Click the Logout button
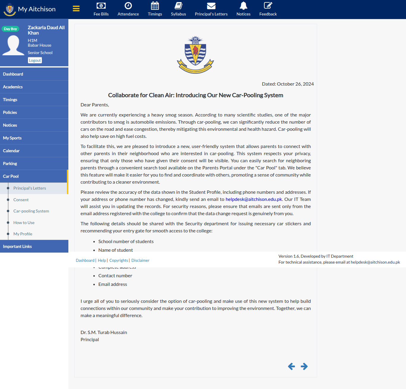The width and height of the screenshot is (406, 389). point(35,60)
